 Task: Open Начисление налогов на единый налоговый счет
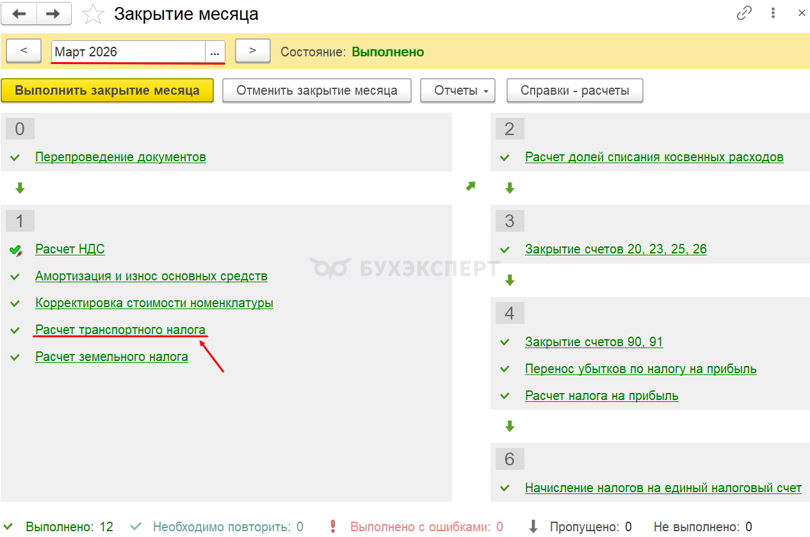pos(663,488)
